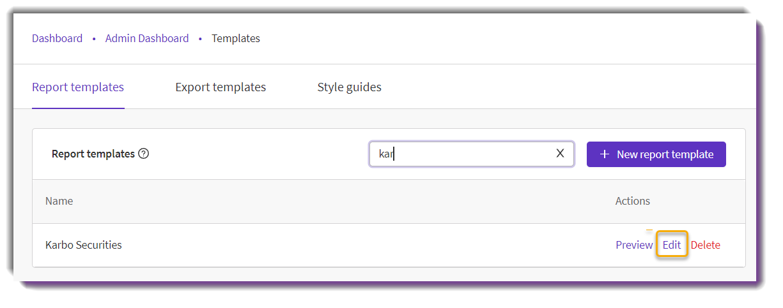783x308 pixels.
Task: Click the Actions column header
Action: pos(633,201)
